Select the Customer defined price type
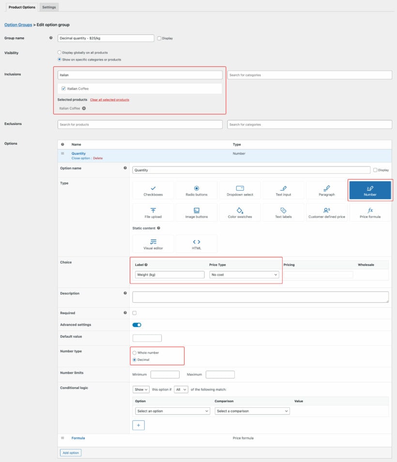This screenshot has height=462, width=397. click(x=327, y=212)
